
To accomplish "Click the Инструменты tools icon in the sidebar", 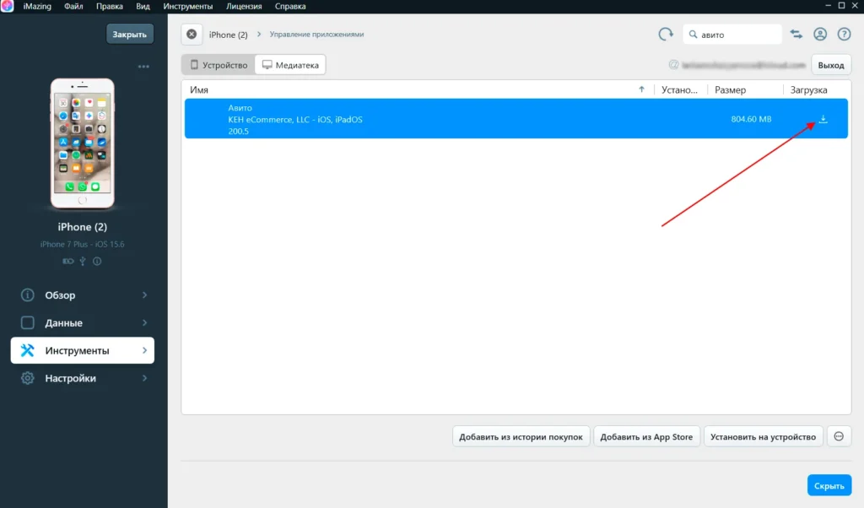I will coord(28,350).
